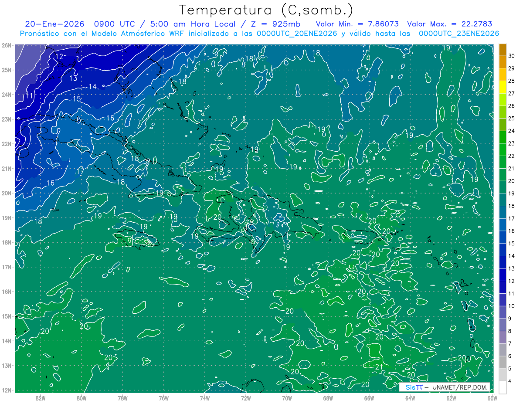
Task: Click the purple swatch between 7 and 8
Action: tap(503, 337)
